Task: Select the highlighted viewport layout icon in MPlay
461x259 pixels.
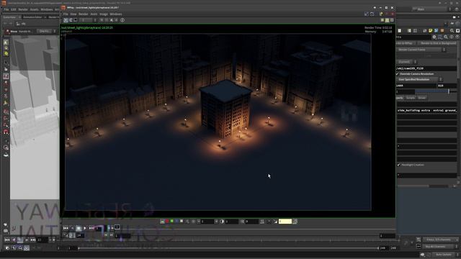Action: click(387, 20)
